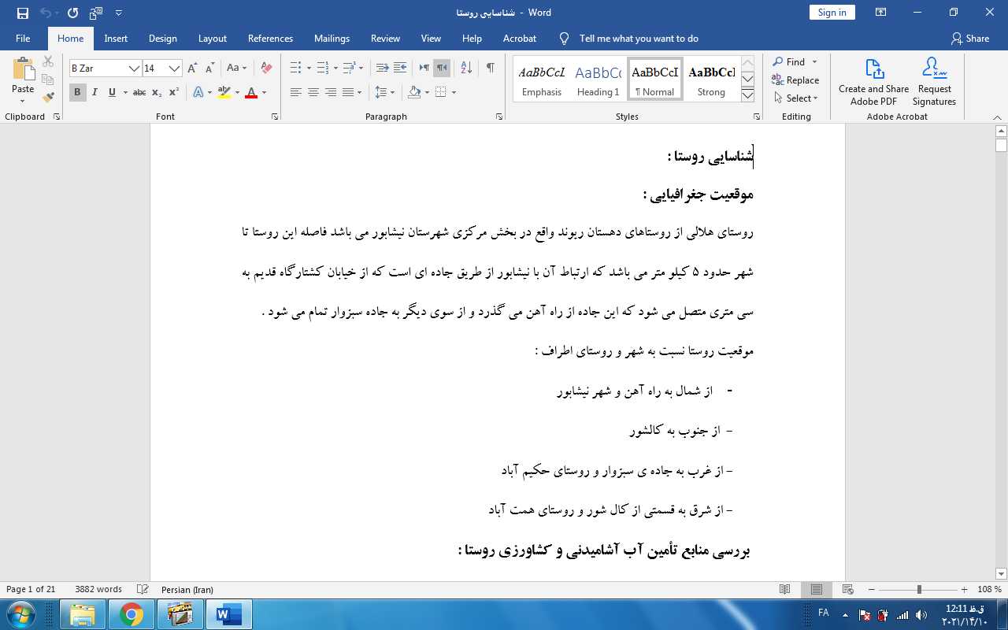This screenshot has height=630, width=1008.
Task: Click the Sign in button
Action: pos(832,13)
